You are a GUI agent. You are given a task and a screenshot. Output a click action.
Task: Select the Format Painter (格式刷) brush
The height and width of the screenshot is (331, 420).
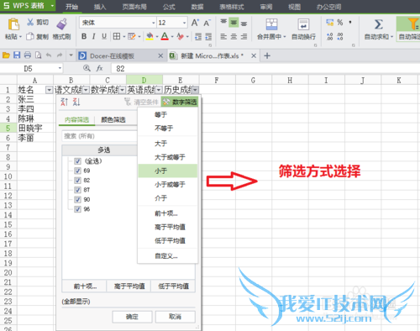[x=62, y=24]
